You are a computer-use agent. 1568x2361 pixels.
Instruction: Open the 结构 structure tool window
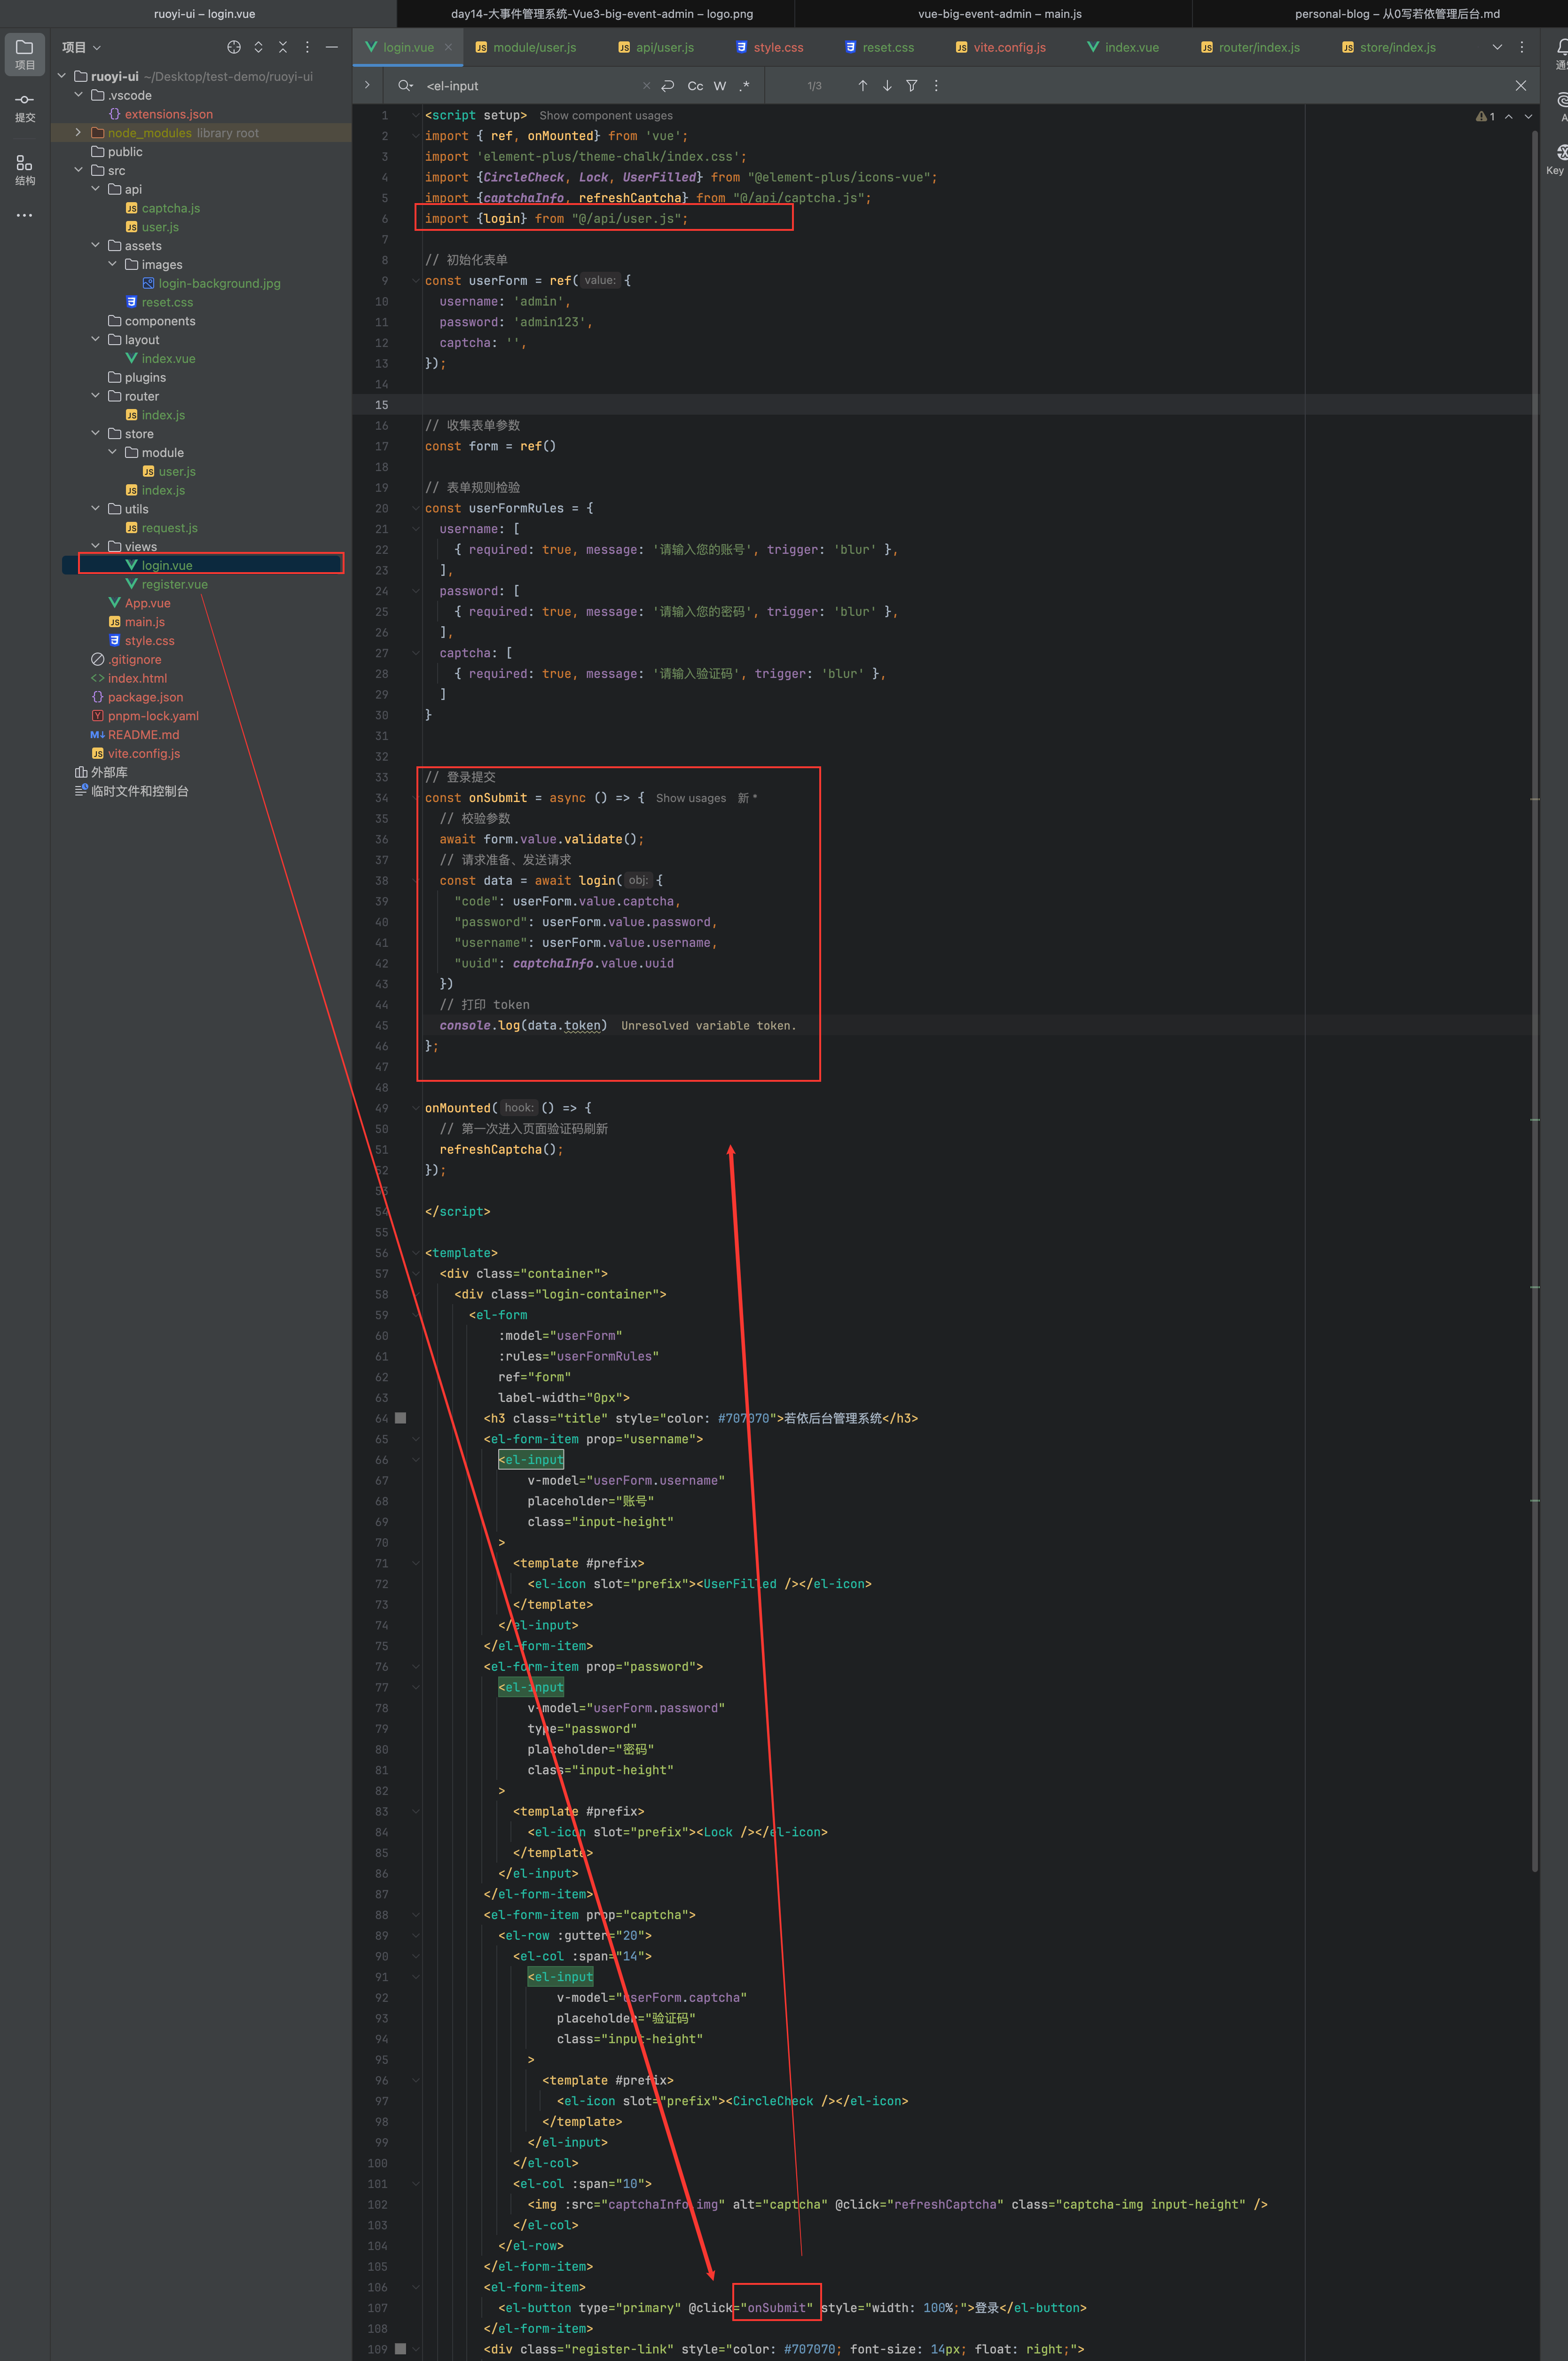tap(25, 170)
